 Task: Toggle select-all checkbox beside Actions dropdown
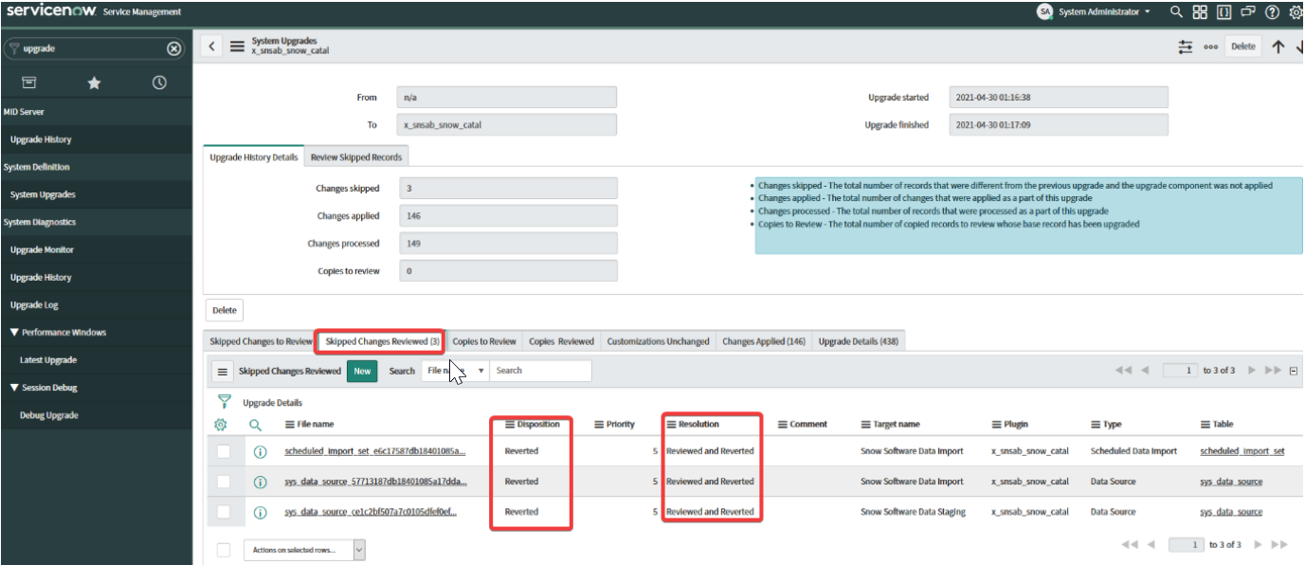tap(223, 550)
